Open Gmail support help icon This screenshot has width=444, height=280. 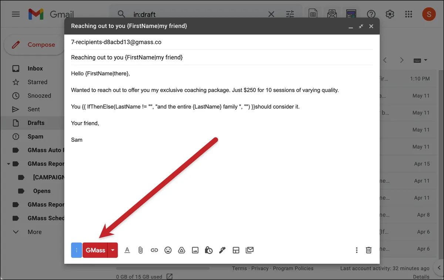pos(371,14)
